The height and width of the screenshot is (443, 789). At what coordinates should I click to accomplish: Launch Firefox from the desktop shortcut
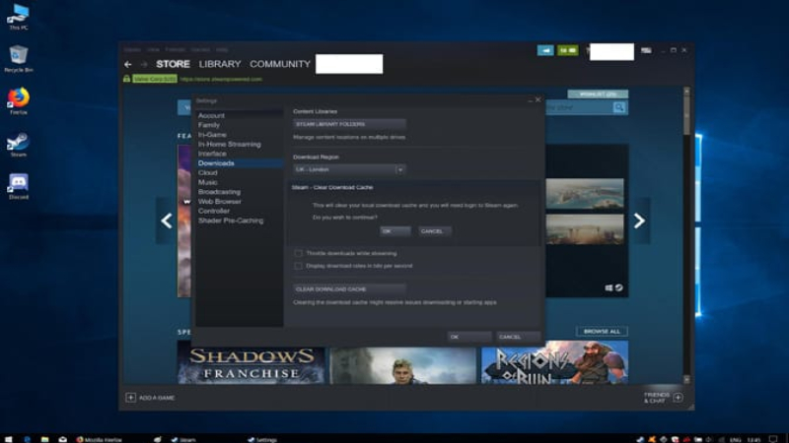[19, 101]
